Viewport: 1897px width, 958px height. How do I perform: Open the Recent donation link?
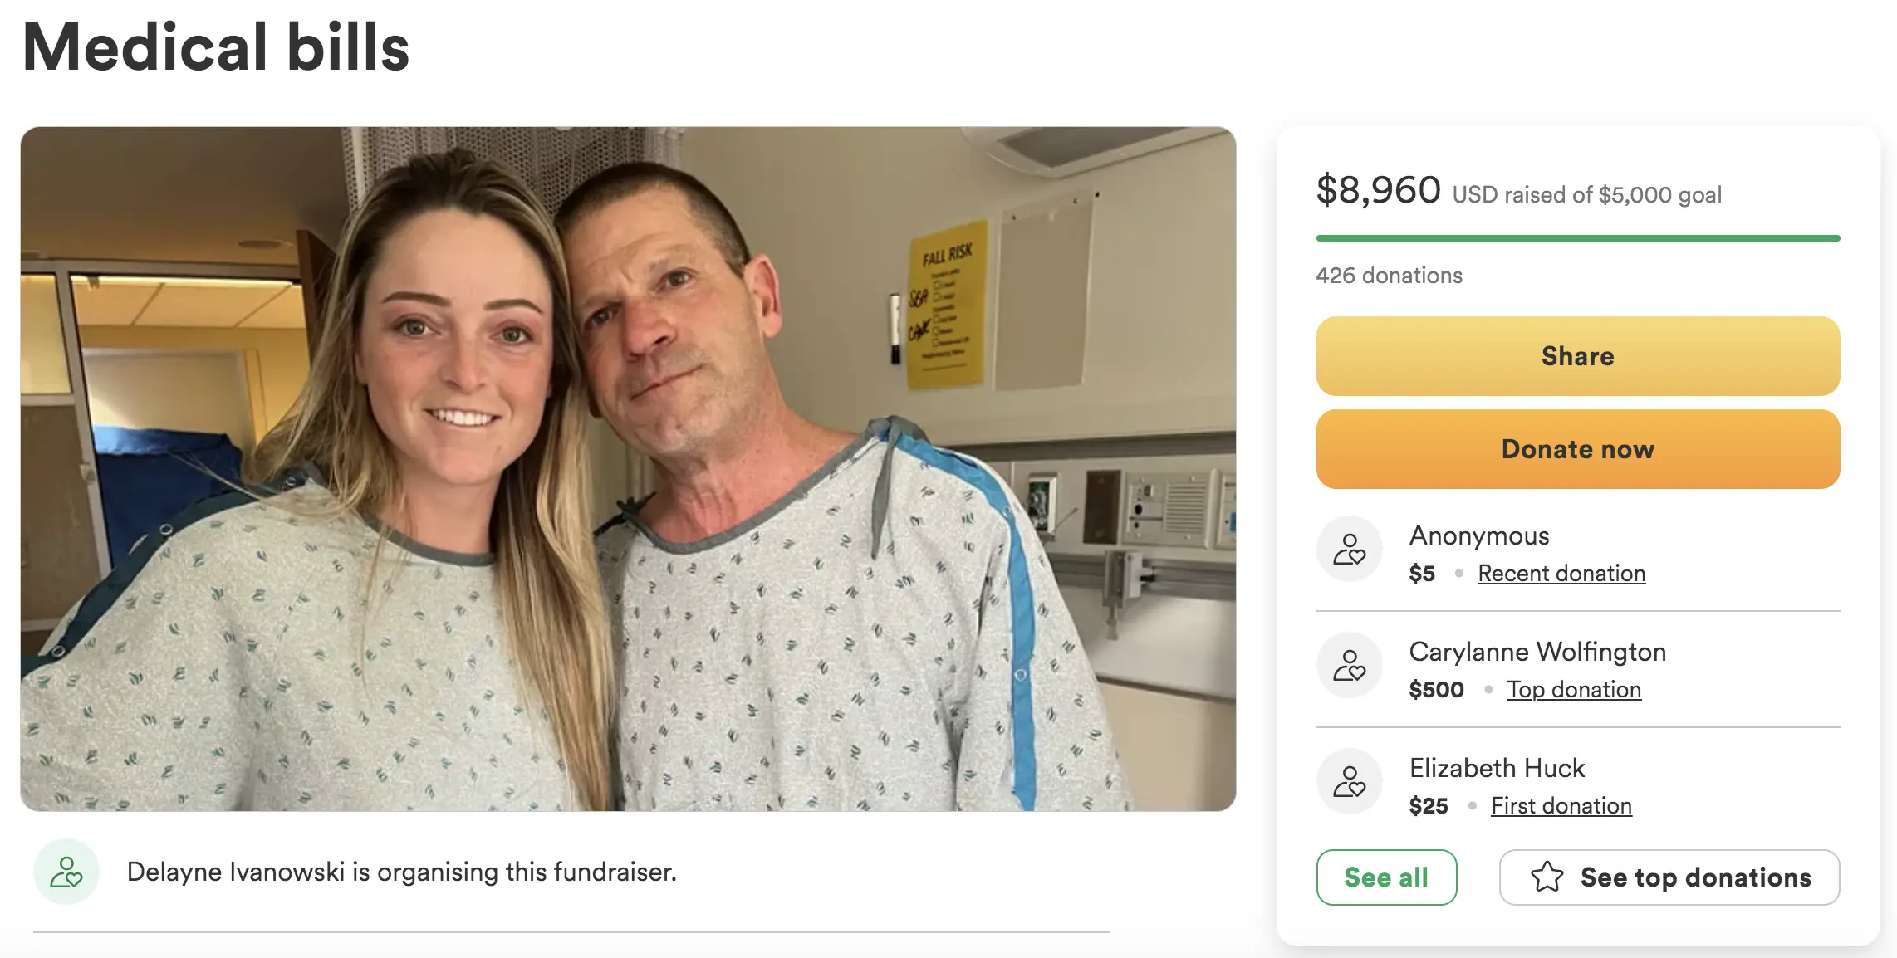(1561, 574)
